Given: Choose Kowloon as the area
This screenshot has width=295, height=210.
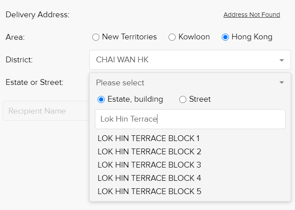Looking at the screenshot, I should pyautogui.click(x=172, y=37).
